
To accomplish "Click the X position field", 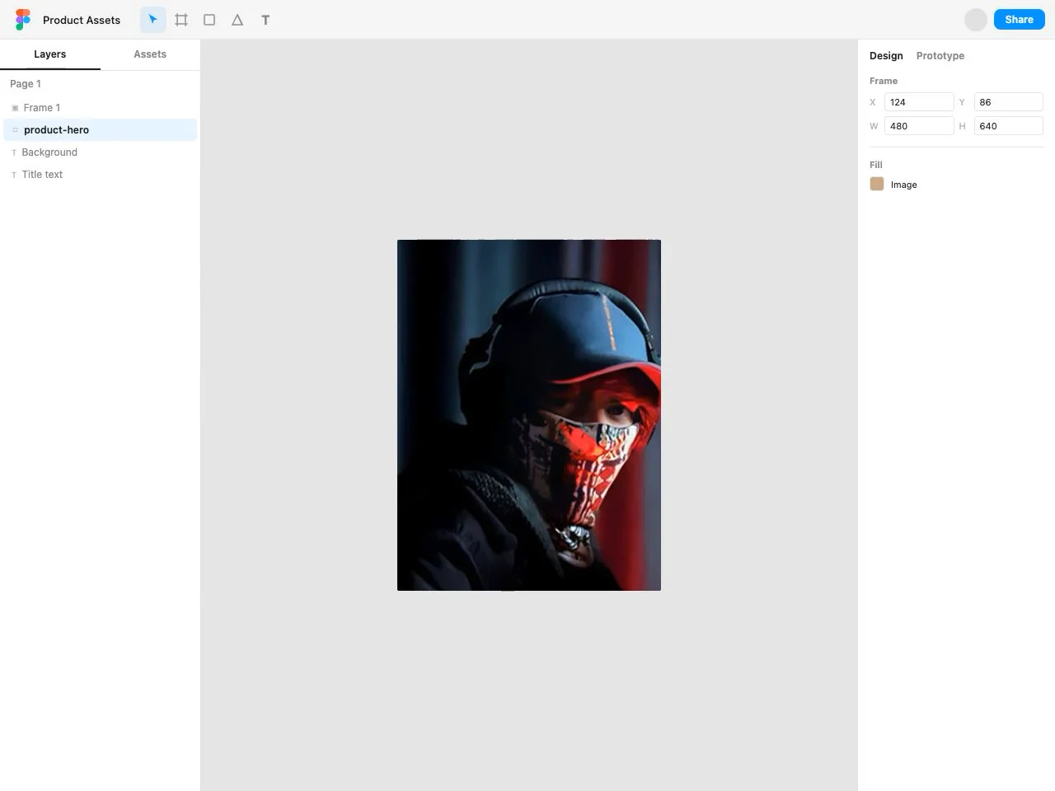I will 919,102.
